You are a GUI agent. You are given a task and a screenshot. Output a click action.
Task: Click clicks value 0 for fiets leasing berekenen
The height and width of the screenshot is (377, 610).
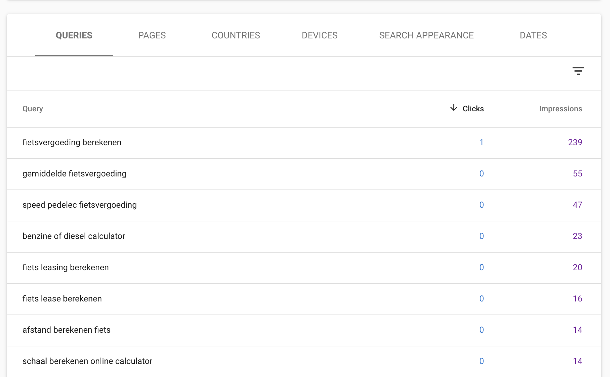[481, 268]
